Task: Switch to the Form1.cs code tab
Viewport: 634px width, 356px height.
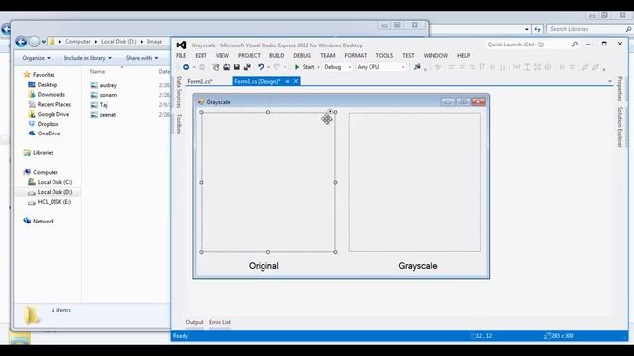Action: pos(200,81)
